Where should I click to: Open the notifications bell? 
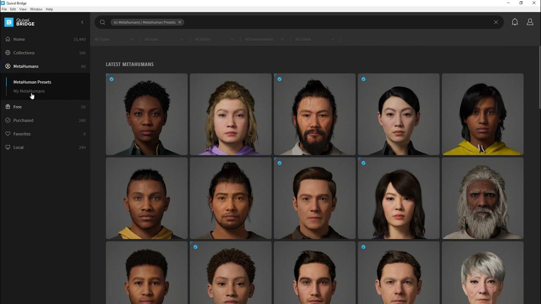515,22
